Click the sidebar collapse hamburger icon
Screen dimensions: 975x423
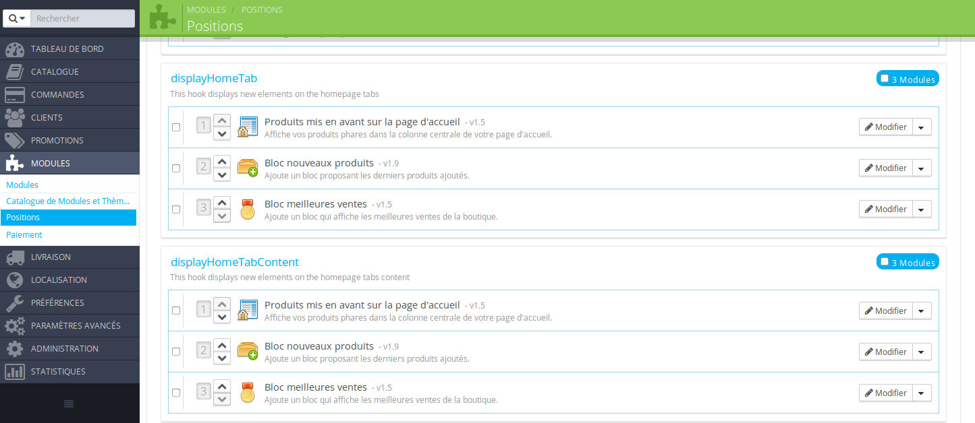pyautogui.click(x=69, y=403)
